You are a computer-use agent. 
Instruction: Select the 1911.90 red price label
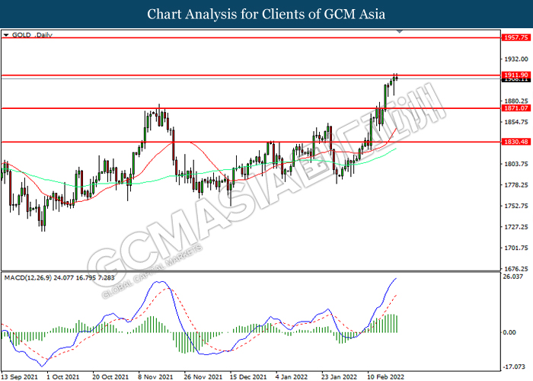[x=515, y=75]
